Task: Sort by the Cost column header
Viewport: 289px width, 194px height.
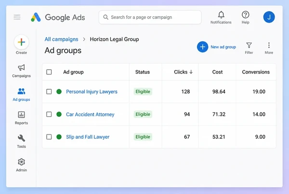Action: pyautogui.click(x=218, y=72)
